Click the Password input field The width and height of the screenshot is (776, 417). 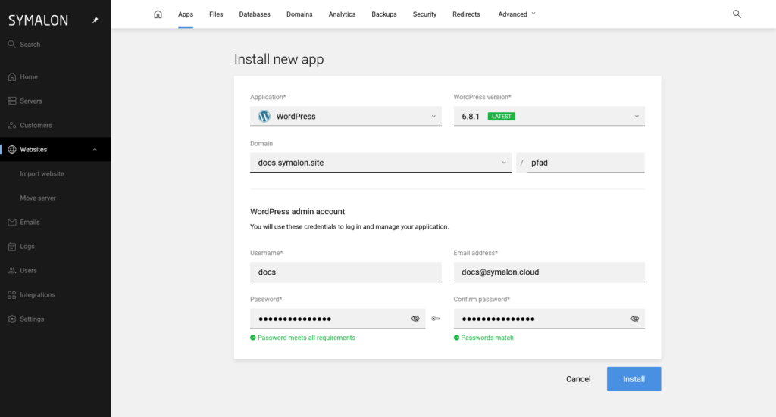click(337, 319)
